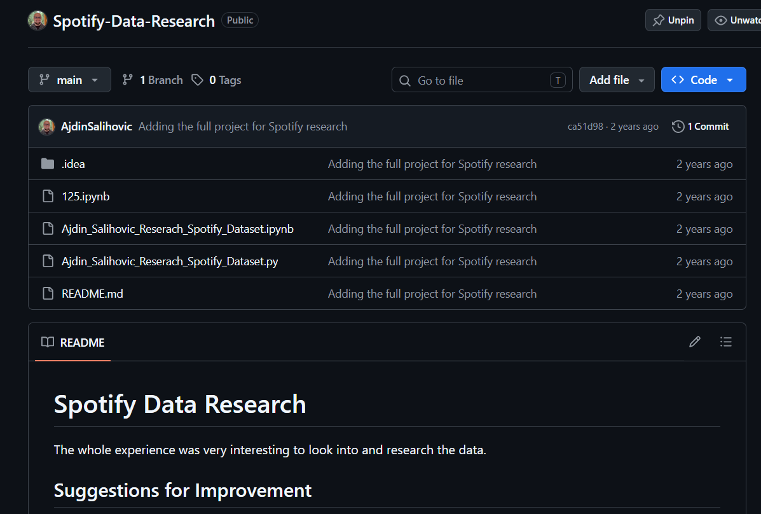Click the Suggestions for Improvement heading
761x514 pixels.
[x=182, y=490]
